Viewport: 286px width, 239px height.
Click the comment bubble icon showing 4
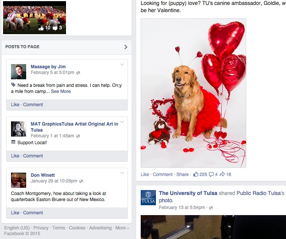click(x=211, y=175)
